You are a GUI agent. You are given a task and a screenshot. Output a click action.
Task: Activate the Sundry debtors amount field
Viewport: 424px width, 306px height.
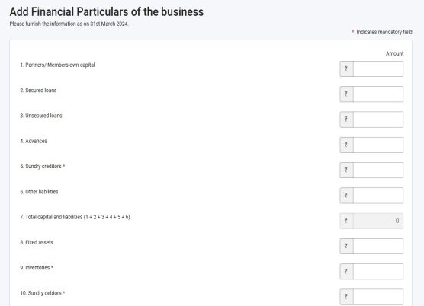(x=378, y=297)
